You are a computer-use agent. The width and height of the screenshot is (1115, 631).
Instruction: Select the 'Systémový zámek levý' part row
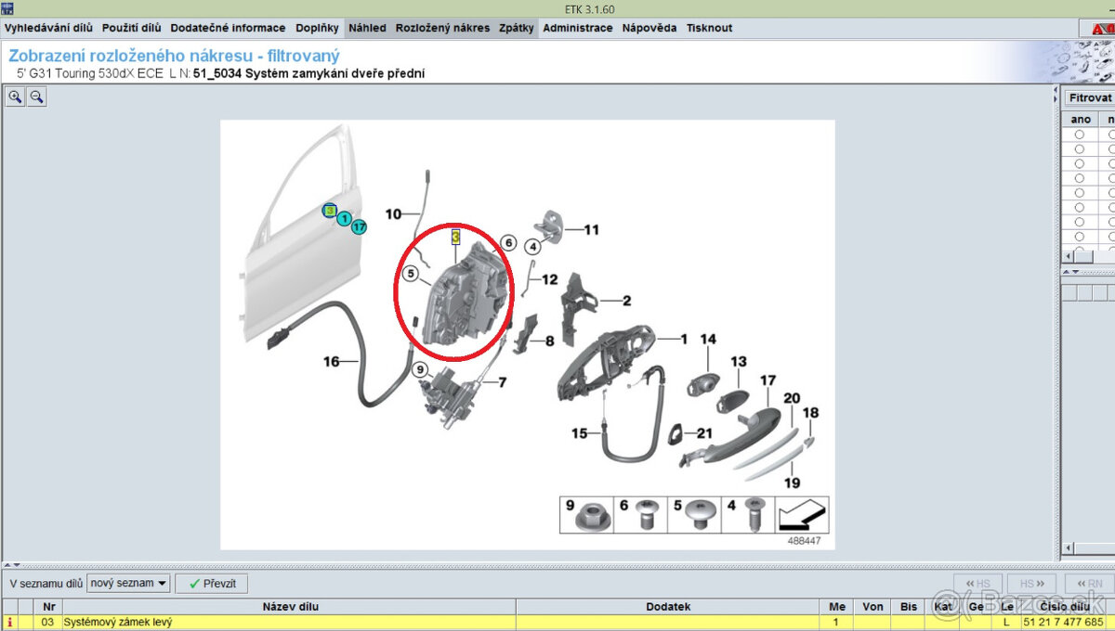point(279,623)
